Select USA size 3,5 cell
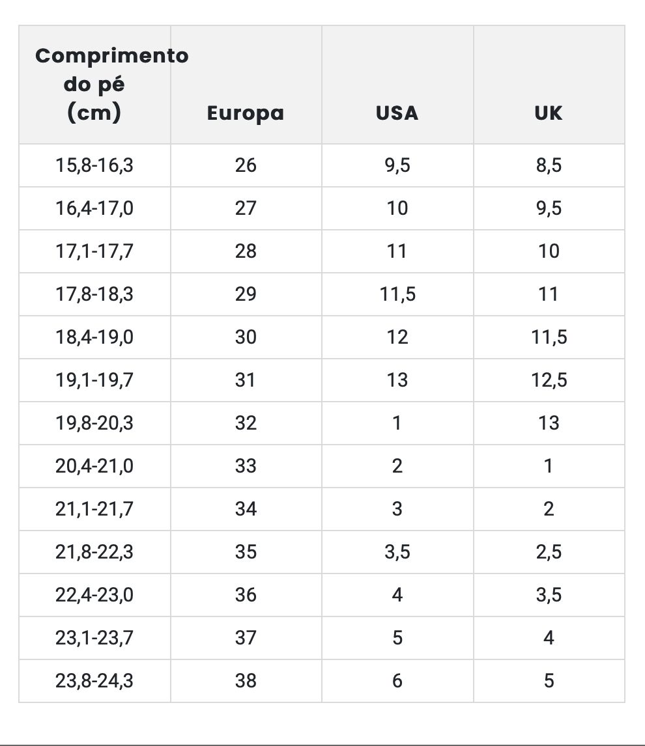This screenshot has width=645, height=746. [x=397, y=552]
